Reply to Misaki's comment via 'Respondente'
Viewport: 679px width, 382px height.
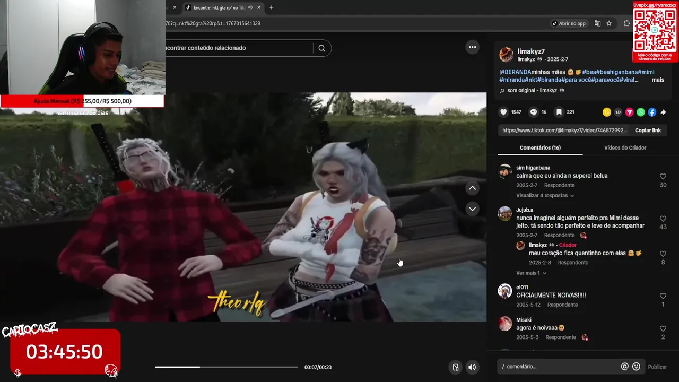[x=561, y=337]
